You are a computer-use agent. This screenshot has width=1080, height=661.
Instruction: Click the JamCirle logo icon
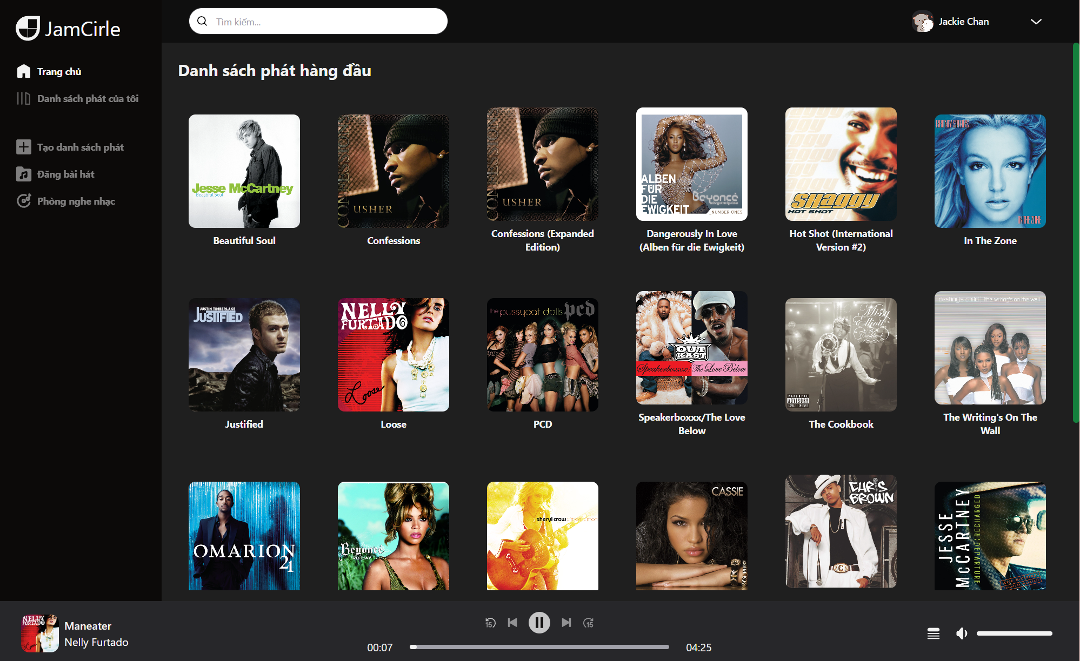click(x=28, y=28)
